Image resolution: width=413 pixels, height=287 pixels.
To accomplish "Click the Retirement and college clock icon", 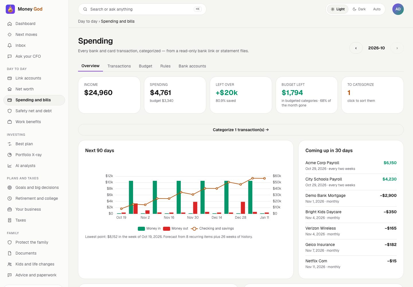I will (x=9, y=198).
